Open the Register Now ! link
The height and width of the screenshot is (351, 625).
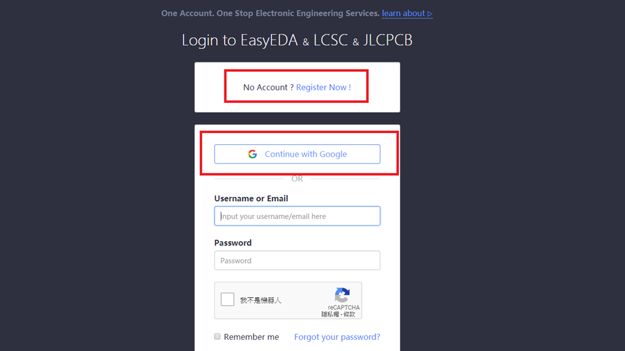(323, 87)
